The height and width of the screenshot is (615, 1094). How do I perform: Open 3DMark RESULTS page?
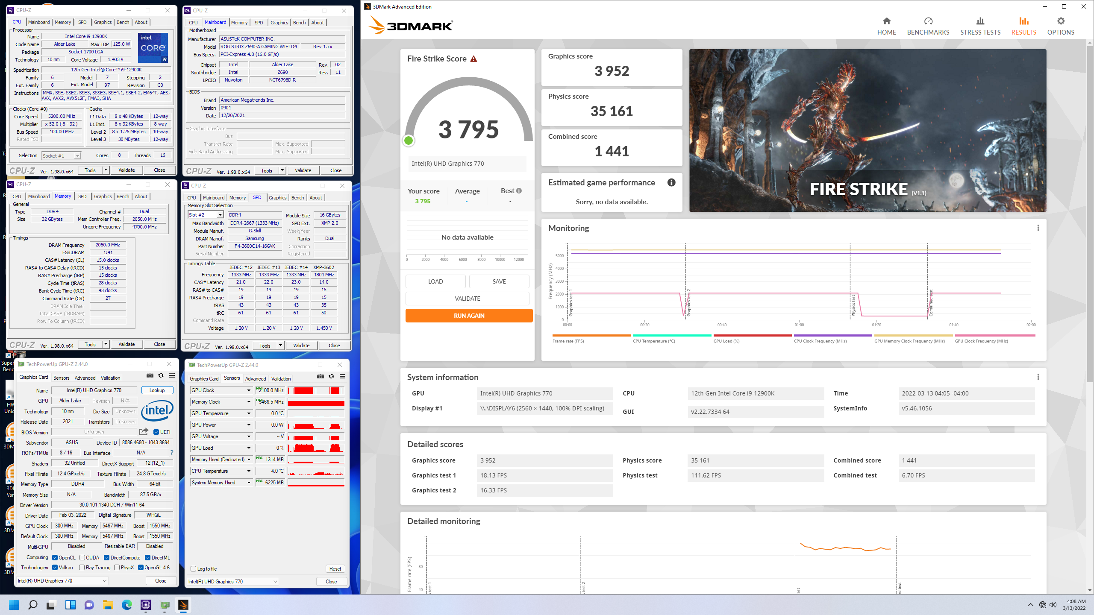(1023, 26)
